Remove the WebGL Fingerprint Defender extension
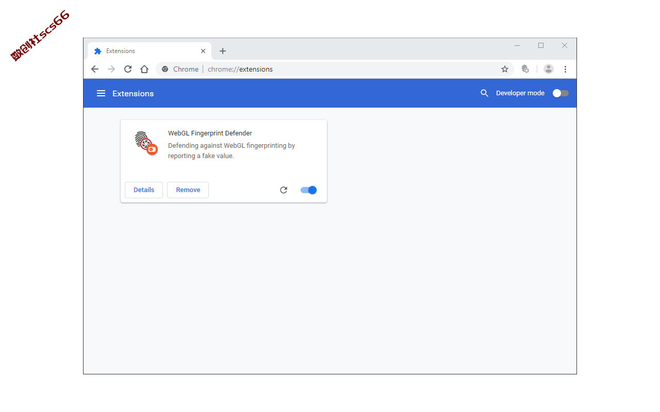 tap(188, 190)
